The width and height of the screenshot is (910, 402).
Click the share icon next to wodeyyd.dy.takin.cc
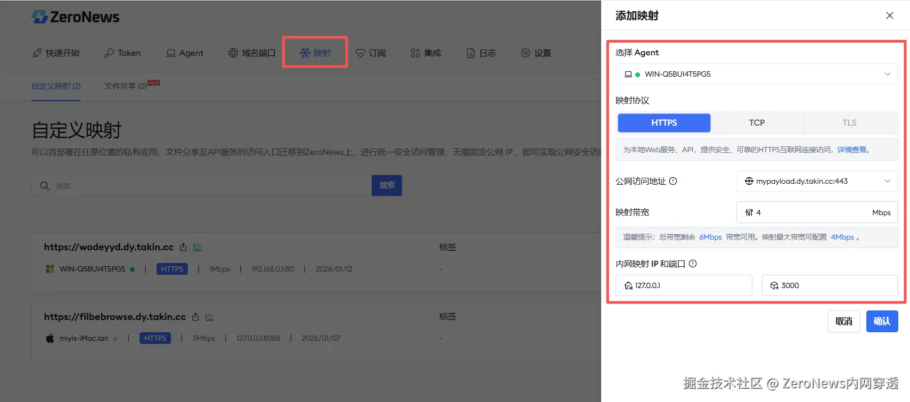(x=183, y=247)
